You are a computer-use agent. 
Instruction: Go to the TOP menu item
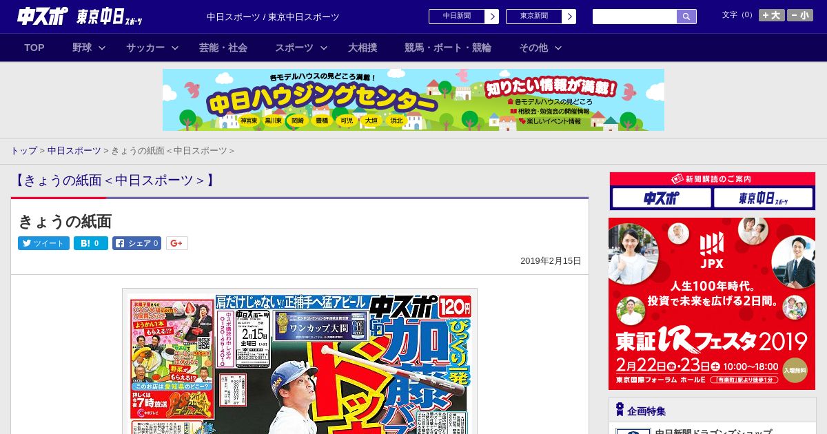[34, 48]
